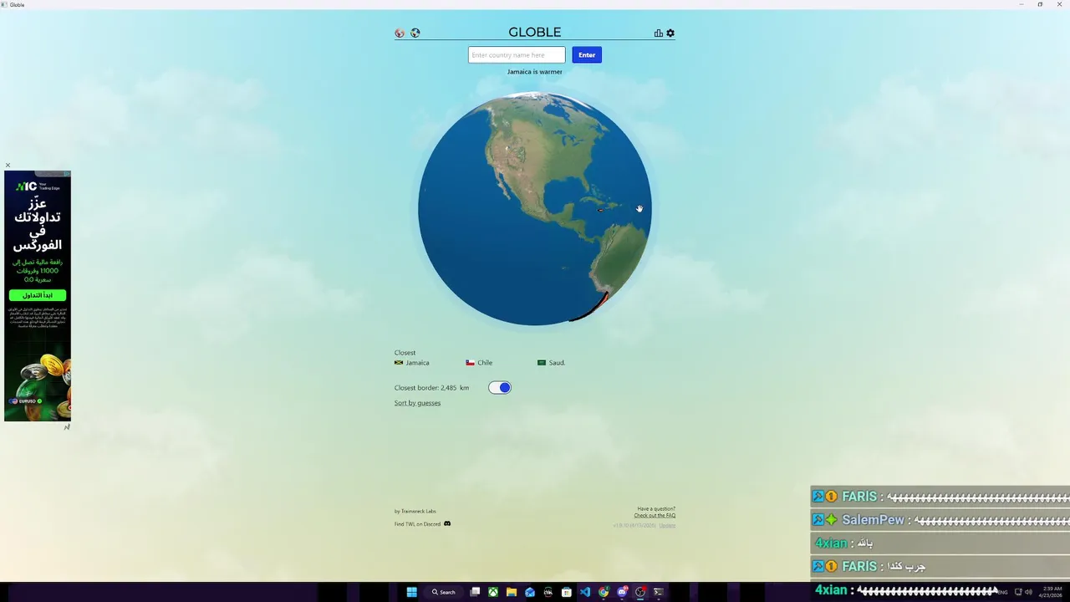Open File Explorer on the taskbar
Screen dimensions: 1070x602
click(512, 592)
